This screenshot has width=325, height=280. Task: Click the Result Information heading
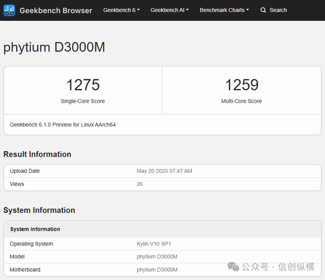point(37,154)
